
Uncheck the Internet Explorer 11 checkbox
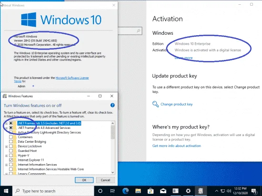11,160
